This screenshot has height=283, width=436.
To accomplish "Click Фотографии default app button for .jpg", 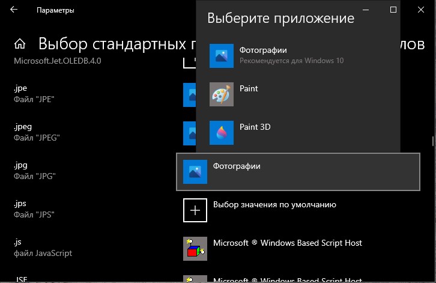I will 298,172.
